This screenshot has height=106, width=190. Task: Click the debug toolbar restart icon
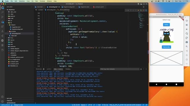(141, 11)
